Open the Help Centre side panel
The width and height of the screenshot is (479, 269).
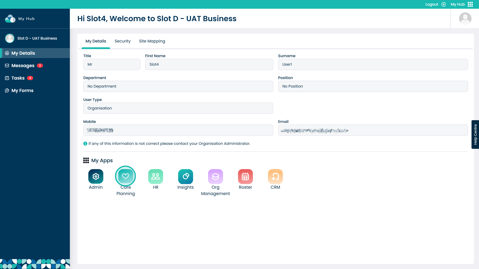coord(475,134)
